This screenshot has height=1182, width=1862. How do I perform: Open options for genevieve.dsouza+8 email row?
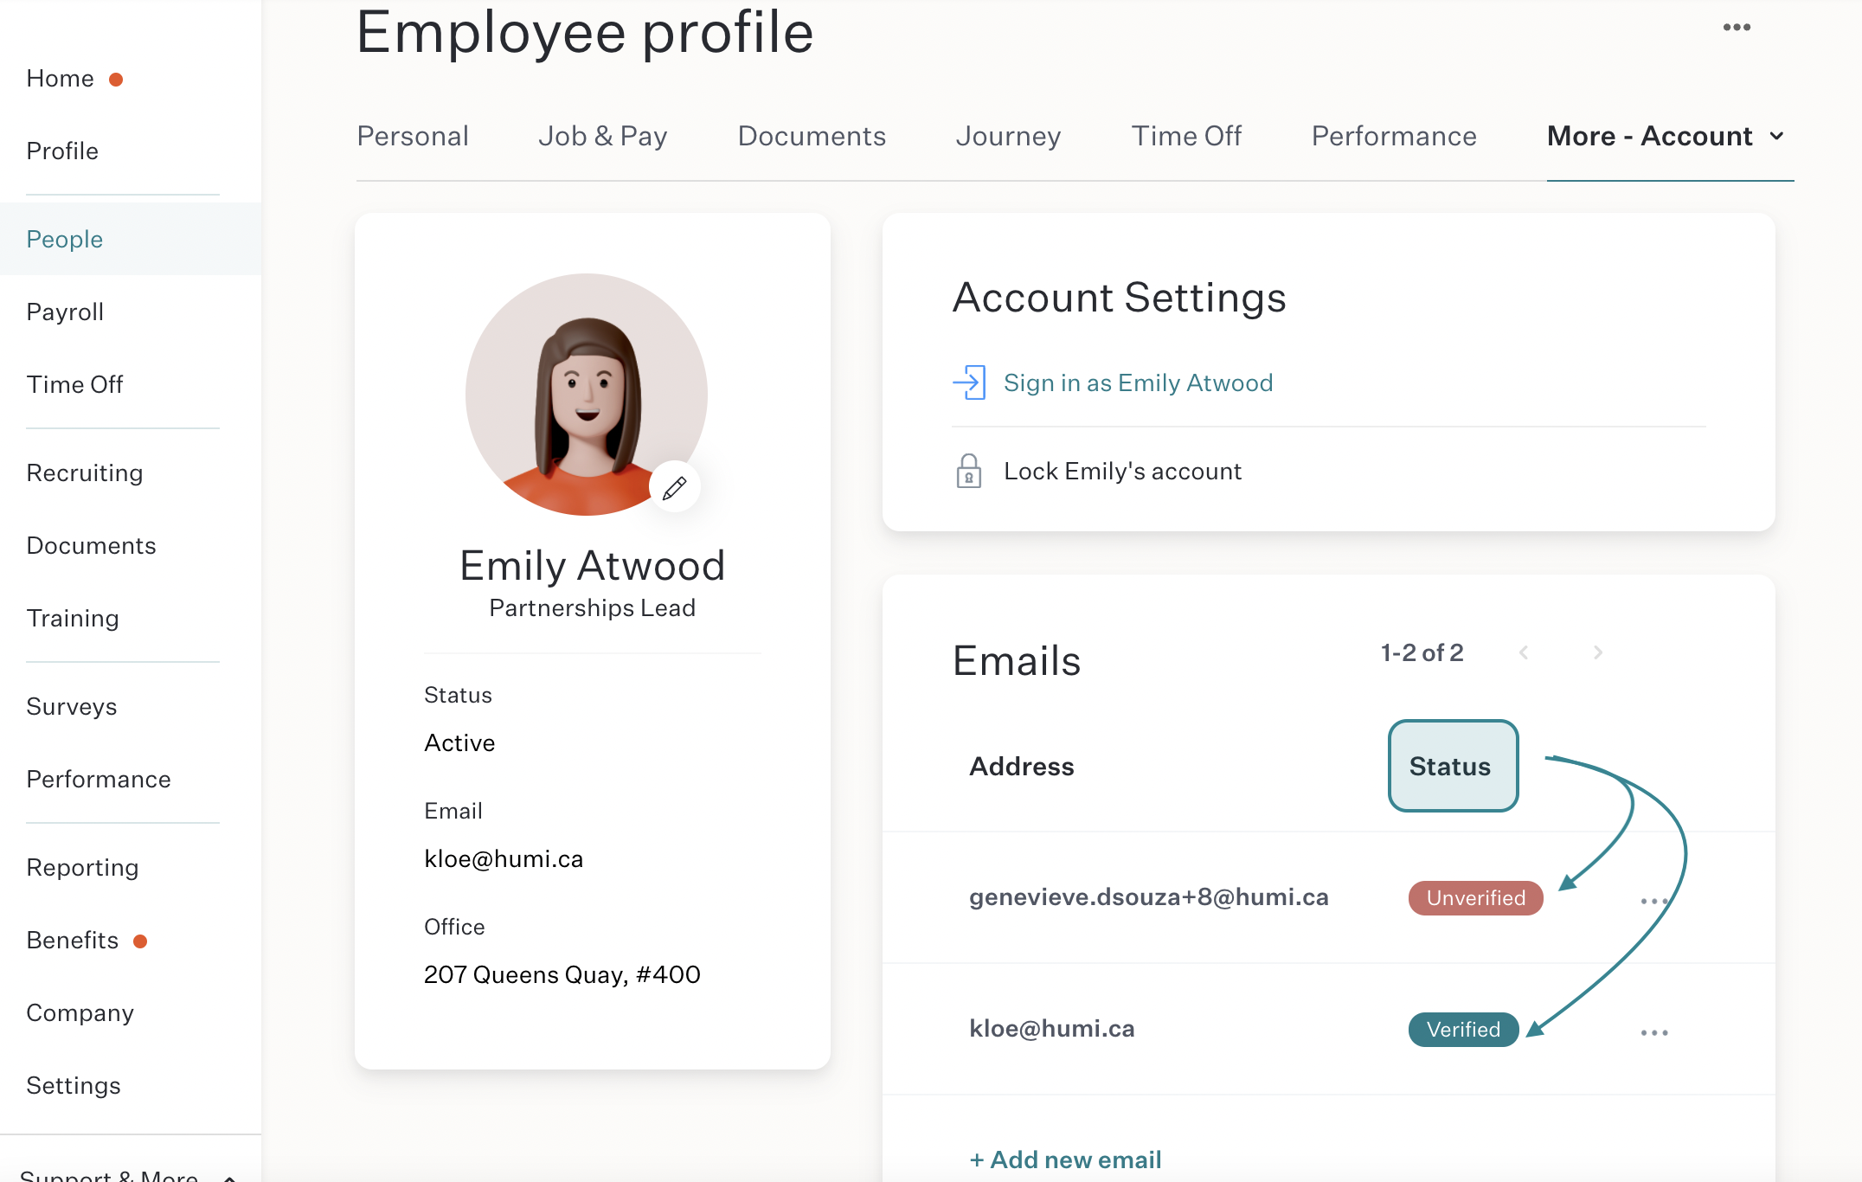click(1654, 901)
